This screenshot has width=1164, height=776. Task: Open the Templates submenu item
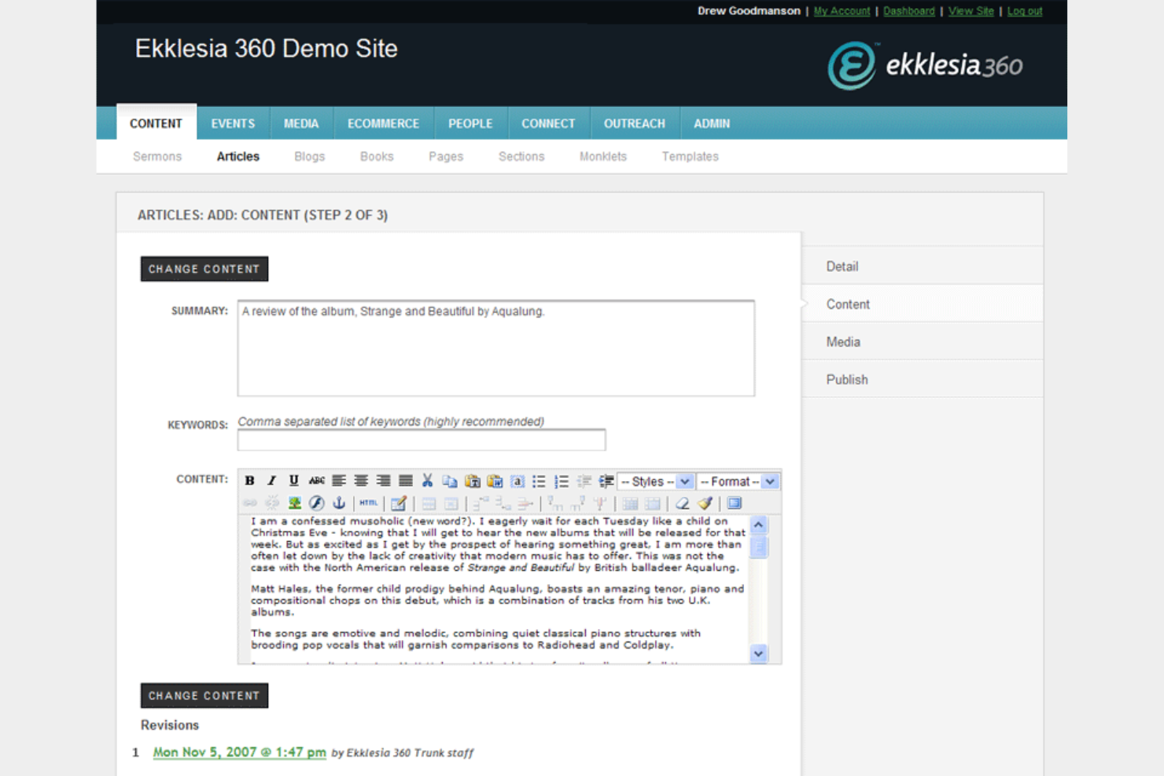691,156
